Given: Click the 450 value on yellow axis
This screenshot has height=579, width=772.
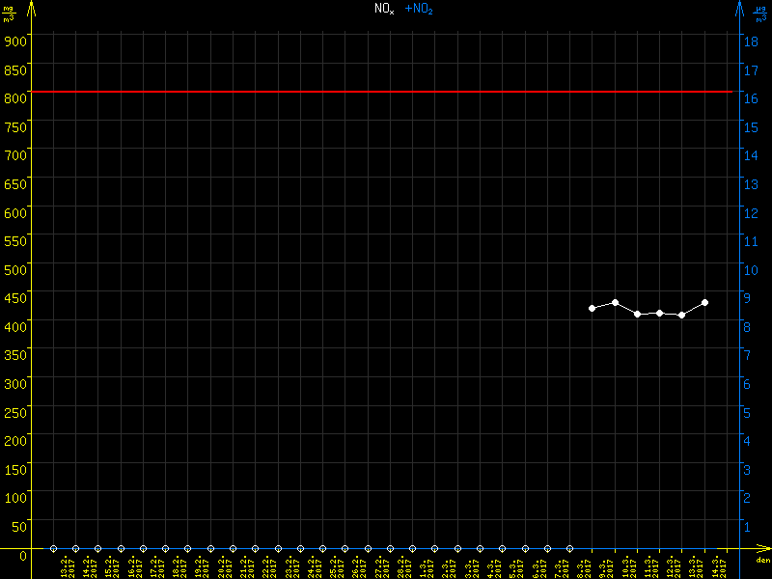Looking at the screenshot, I should (x=14, y=297).
